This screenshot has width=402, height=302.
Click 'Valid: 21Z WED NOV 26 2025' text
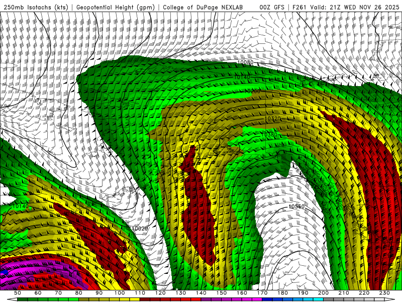pyautogui.click(x=355, y=7)
